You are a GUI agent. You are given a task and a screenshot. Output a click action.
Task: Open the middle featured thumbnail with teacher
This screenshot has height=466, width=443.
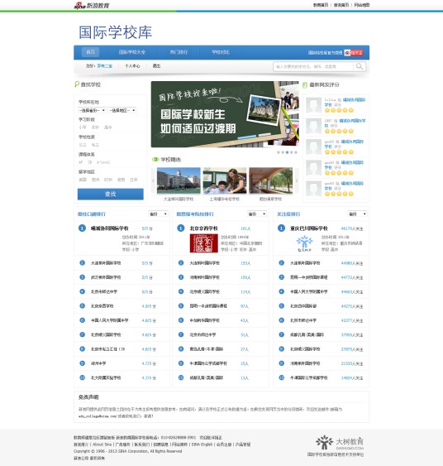tap(225, 180)
